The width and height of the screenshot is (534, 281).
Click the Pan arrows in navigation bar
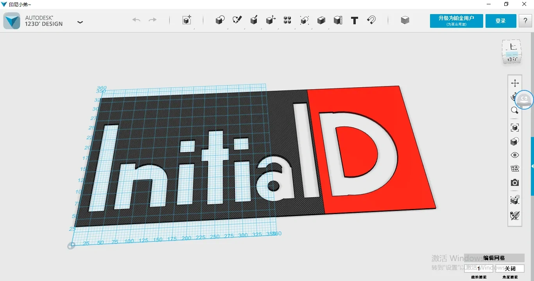515,83
